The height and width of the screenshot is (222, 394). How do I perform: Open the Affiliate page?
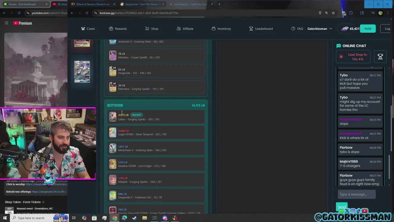[185, 29]
